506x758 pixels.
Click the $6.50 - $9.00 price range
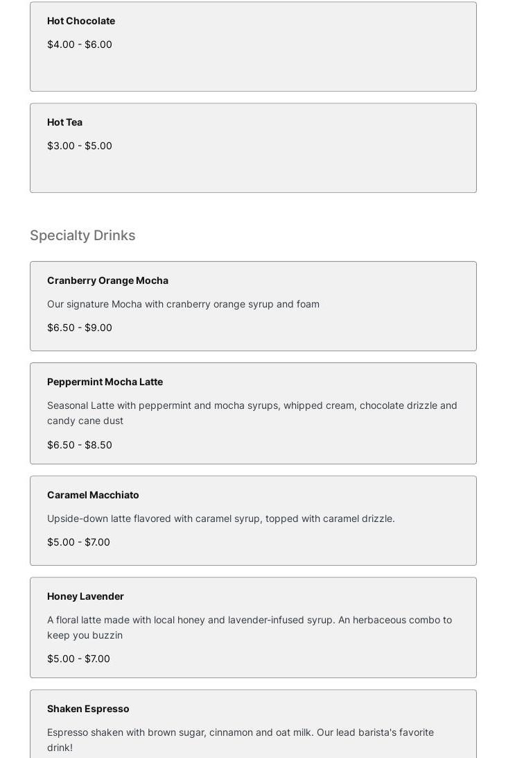[80, 328]
